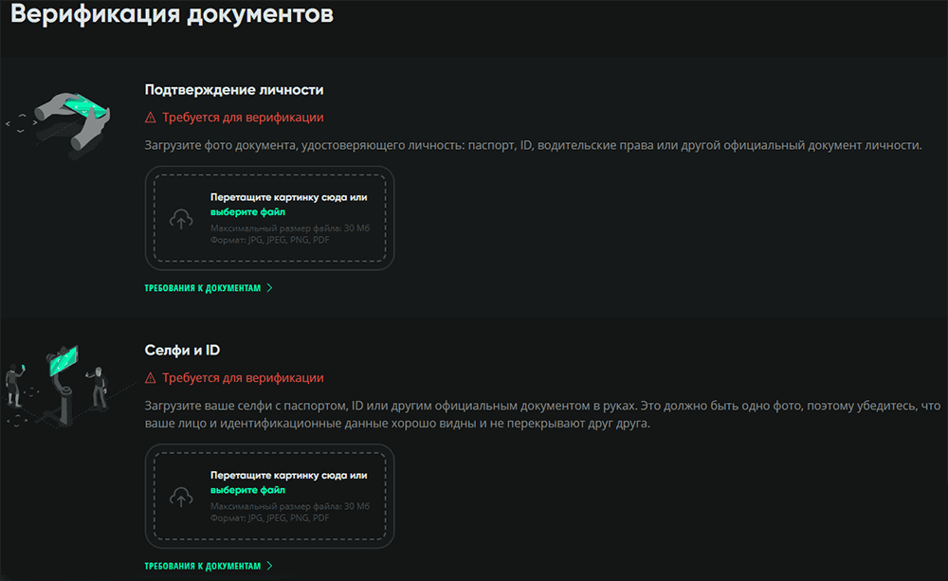This screenshot has width=948, height=581.
Task: Click the selfie with ID illustration
Action: 57,379
